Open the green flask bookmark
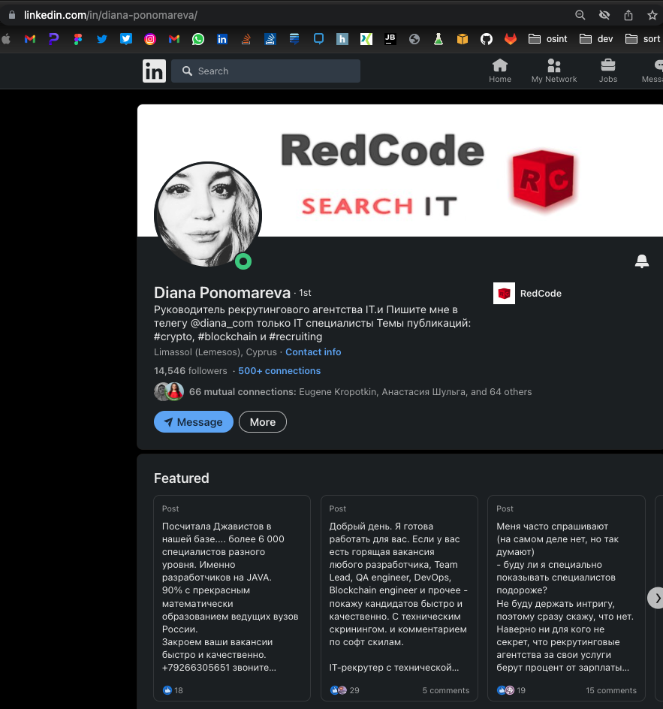Image resolution: width=663 pixels, height=709 pixels. pyautogui.click(x=438, y=39)
